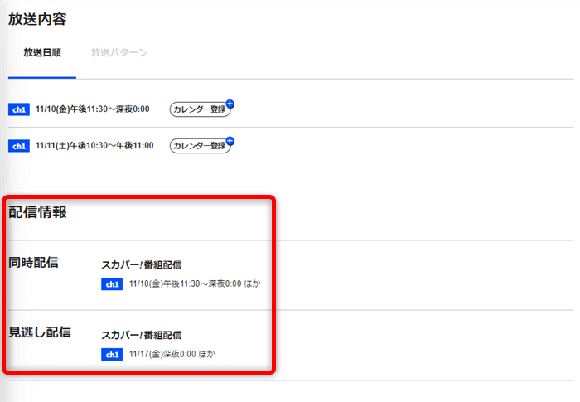580x402 pixels.
Task: Click 11/10(金)午後11:30～深夜0:00 ほか under 同時配信
Action: tap(195, 284)
